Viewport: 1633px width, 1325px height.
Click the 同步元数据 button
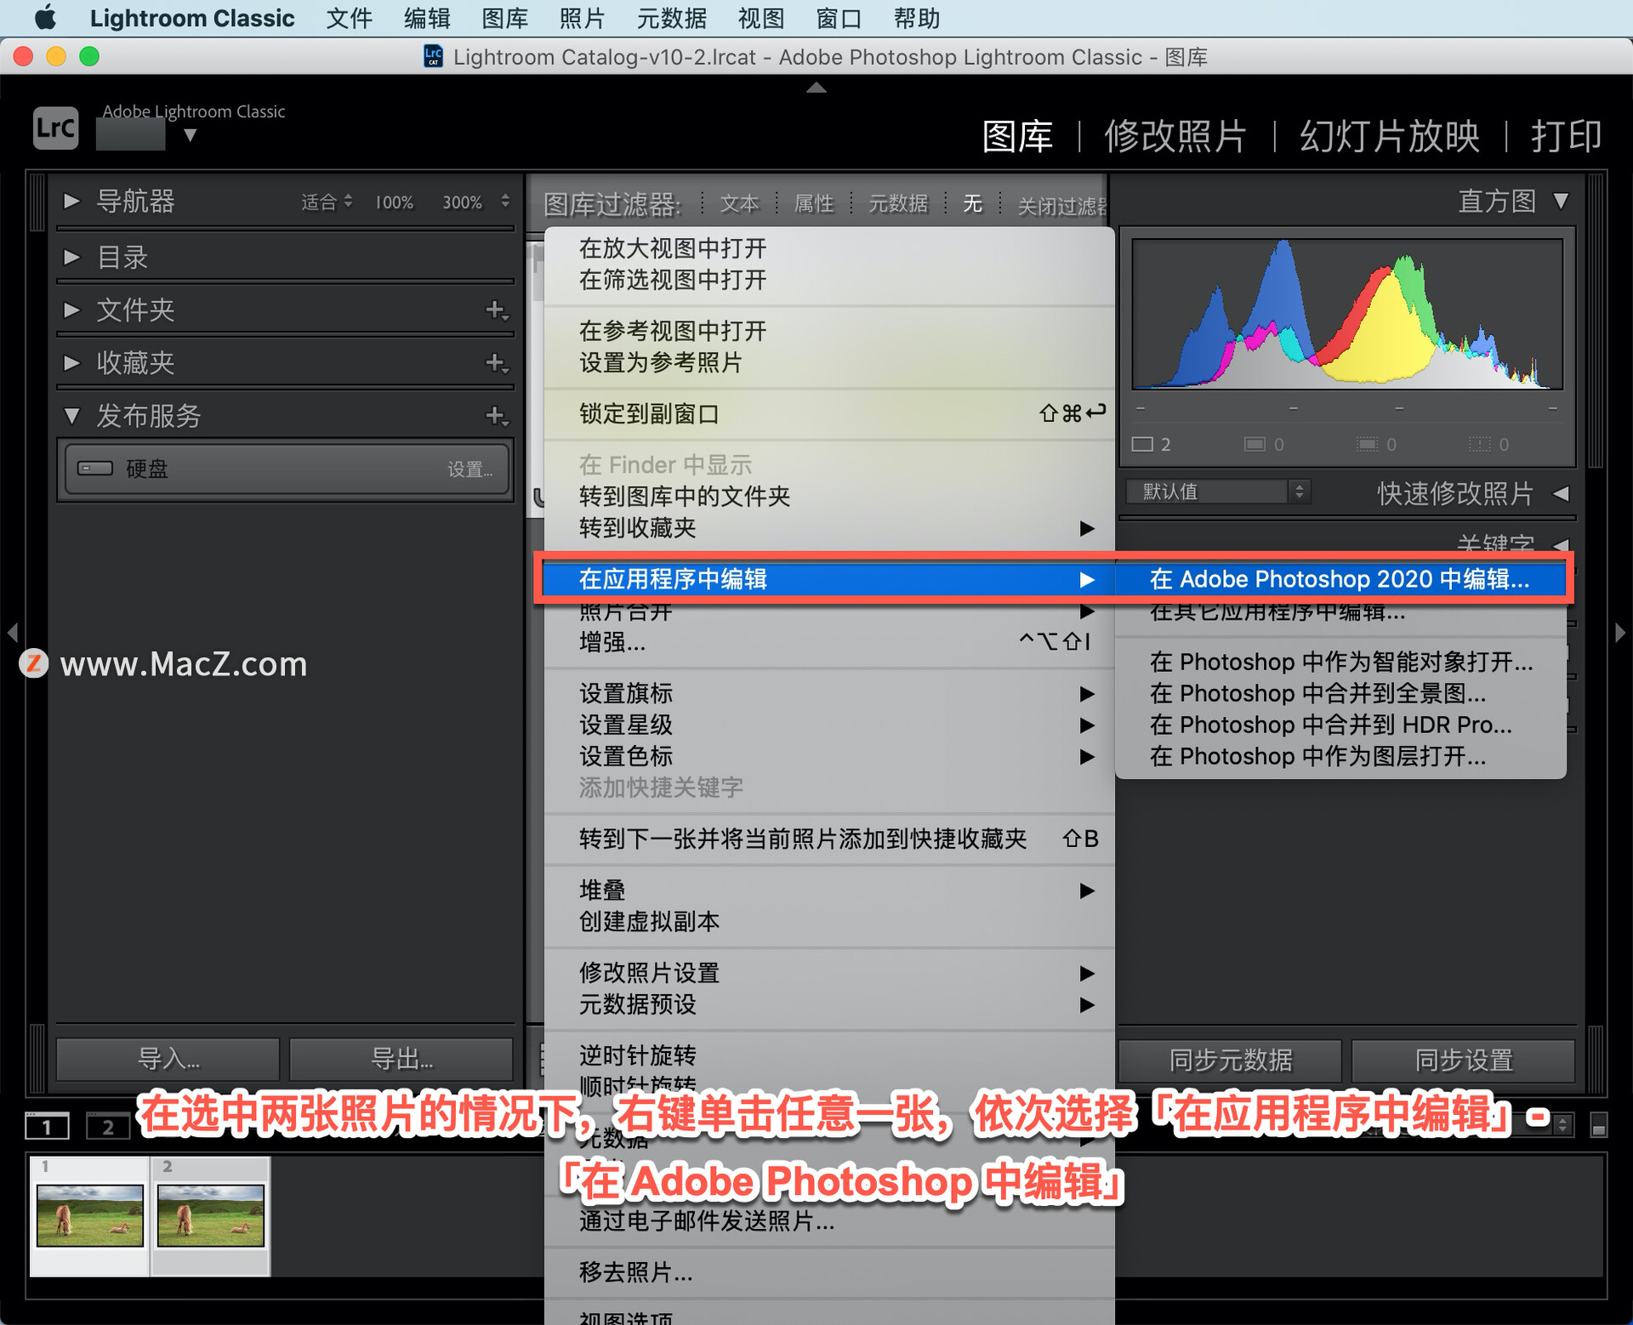point(1230,1060)
